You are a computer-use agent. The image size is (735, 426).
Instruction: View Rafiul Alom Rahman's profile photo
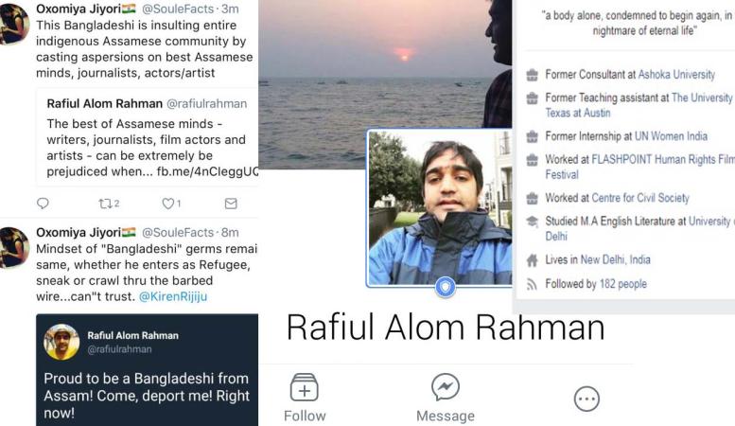click(439, 208)
